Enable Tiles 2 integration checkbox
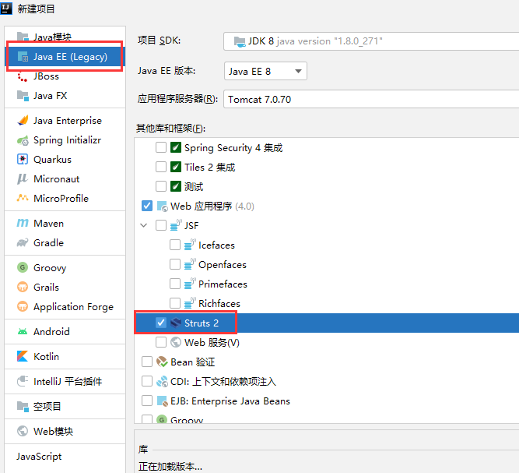The width and height of the screenshot is (519, 473). 161,167
